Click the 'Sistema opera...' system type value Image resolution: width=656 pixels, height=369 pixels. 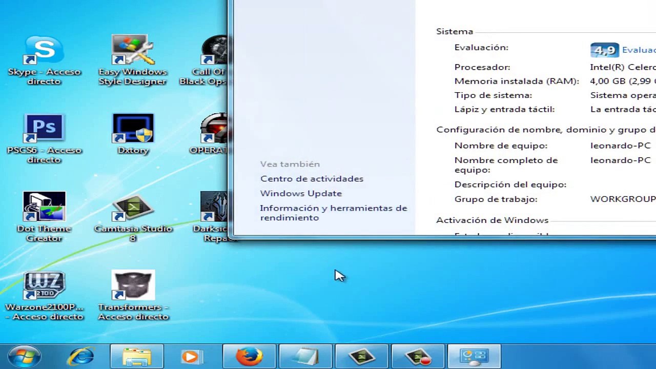[x=623, y=95]
